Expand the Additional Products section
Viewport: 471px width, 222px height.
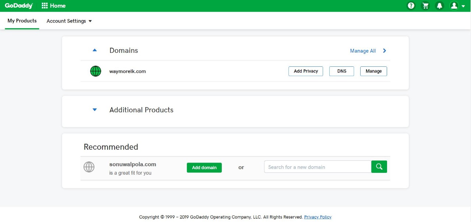(95, 110)
